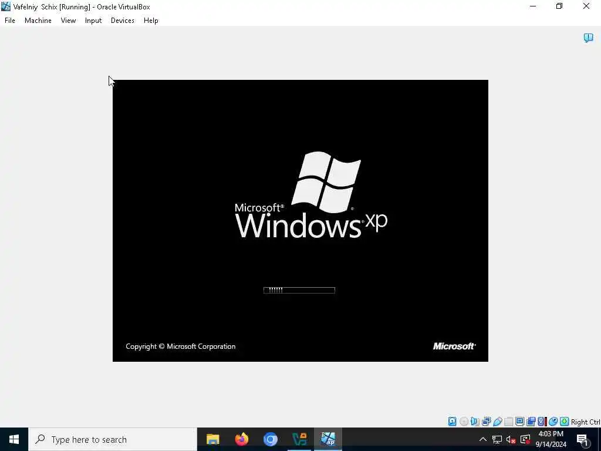
Task: Click the CPU virtualization V indicator
Action: coord(541,422)
